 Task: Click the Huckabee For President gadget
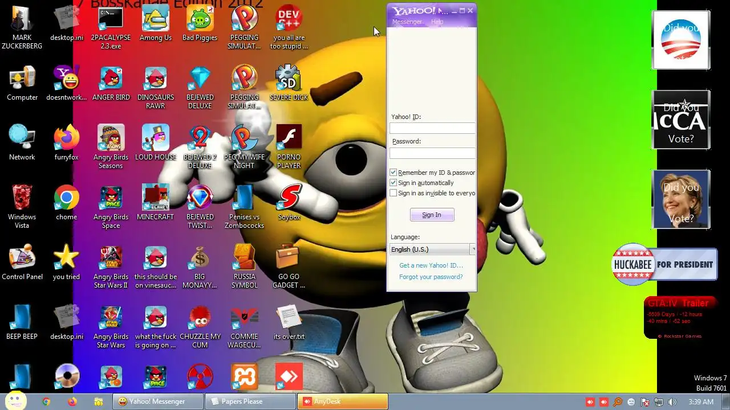tap(664, 264)
